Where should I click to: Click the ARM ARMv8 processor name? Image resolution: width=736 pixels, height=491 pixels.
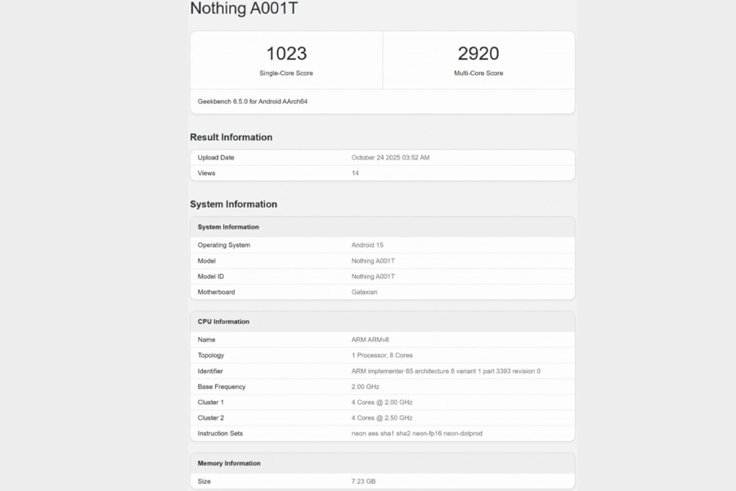click(370, 340)
